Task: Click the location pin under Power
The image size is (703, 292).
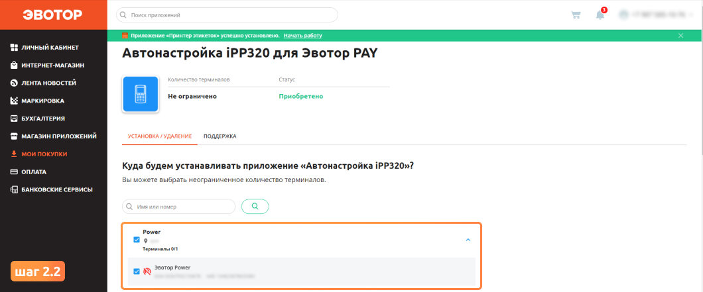Action: coord(145,241)
